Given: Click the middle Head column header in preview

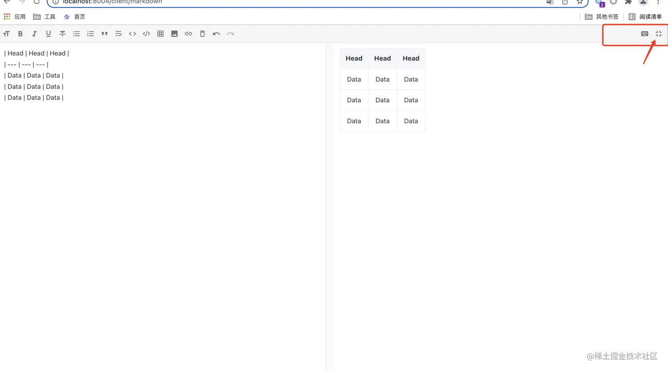Looking at the screenshot, I should 383,58.
